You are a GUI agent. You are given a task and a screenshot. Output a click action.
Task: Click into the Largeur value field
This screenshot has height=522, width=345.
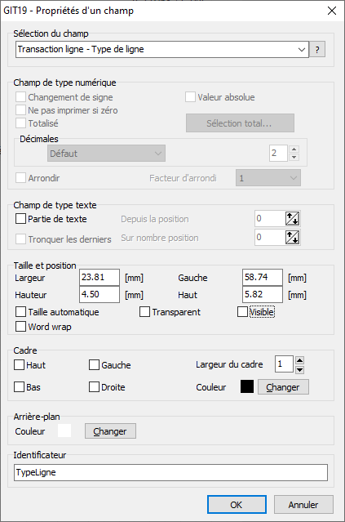[x=100, y=277]
